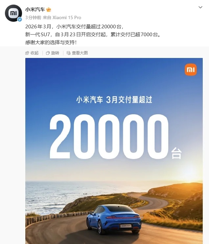Click the blue verified badge on avatar
This screenshot has height=244, width=209.
point(20,19)
